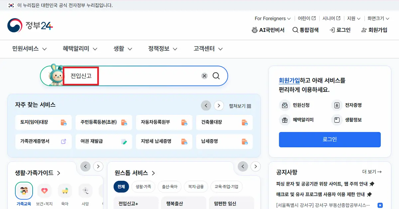Screen dimensions: 399x209
Task: Open the 피싱 문자 notice
Action: coord(325,184)
